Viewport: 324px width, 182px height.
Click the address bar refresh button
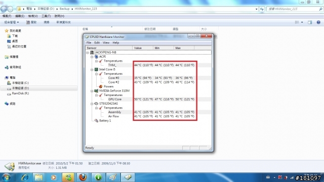coord(262,9)
